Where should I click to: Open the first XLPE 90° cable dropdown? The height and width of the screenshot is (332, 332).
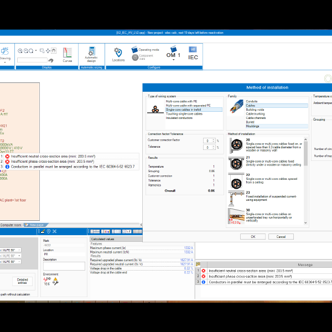point(19,250)
